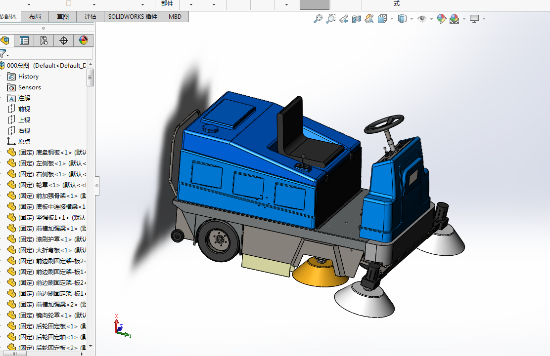Image resolution: width=550 pixels, height=356 pixels.
Task: Click the View Settings monitor icon
Action: [x=474, y=19]
